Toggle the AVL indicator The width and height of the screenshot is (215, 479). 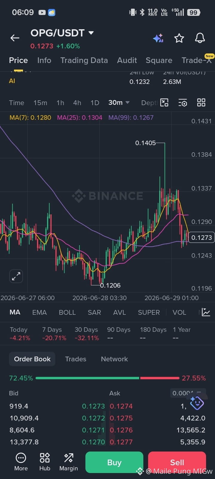tap(119, 312)
